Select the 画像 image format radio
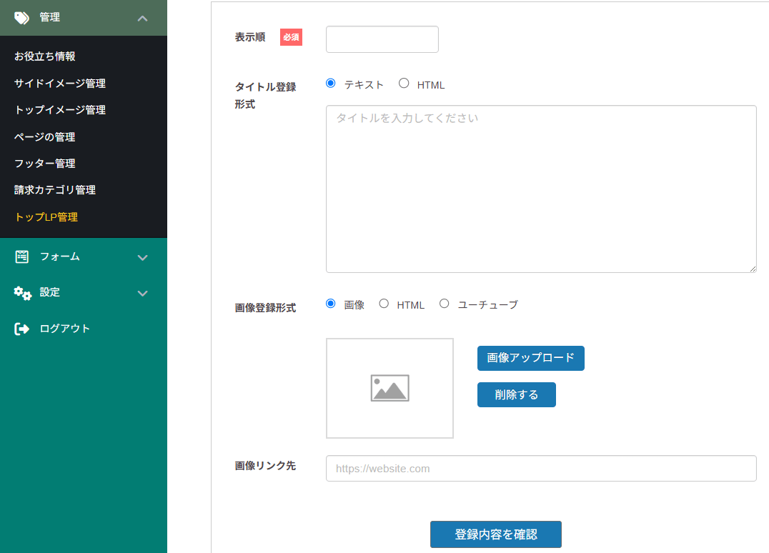 click(x=331, y=304)
